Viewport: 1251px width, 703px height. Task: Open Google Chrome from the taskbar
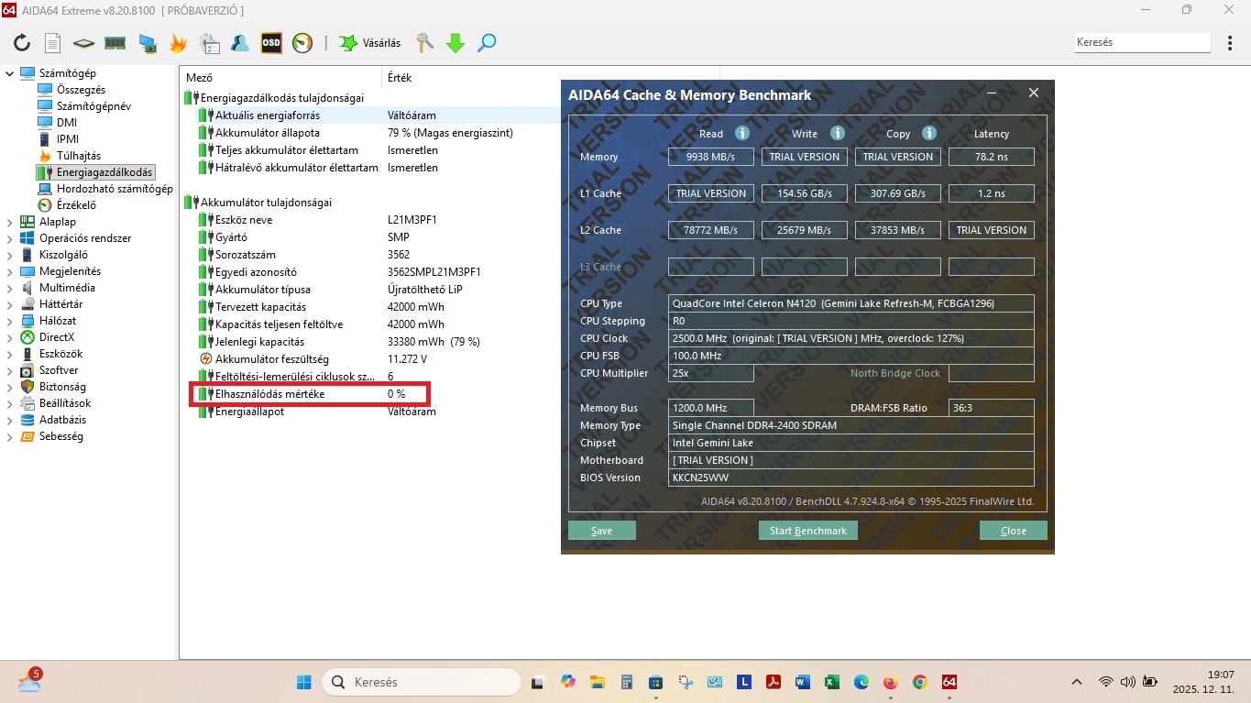click(x=920, y=682)
